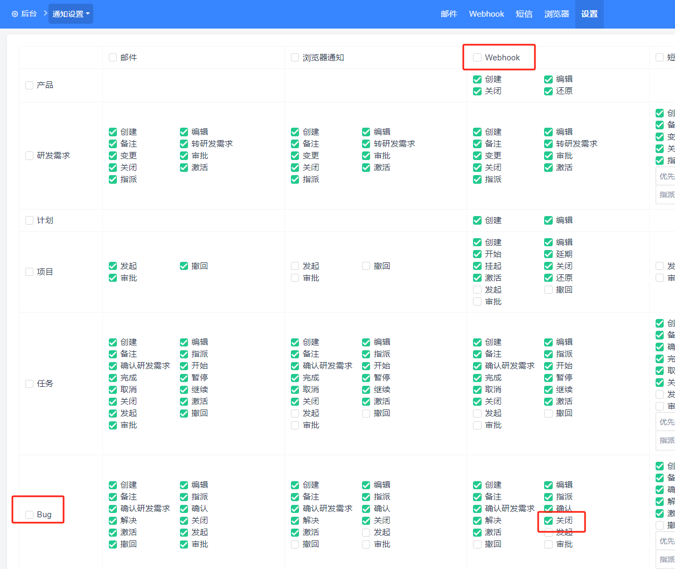
Task: Toggle the 邮件 column header checkbox
Action: (113, 58)
